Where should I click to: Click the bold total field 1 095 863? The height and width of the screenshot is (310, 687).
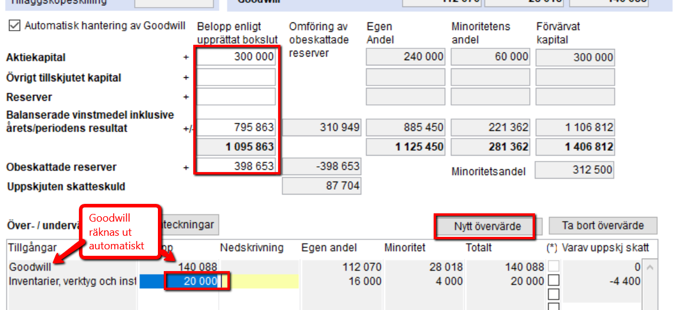(x=236, y=147)
